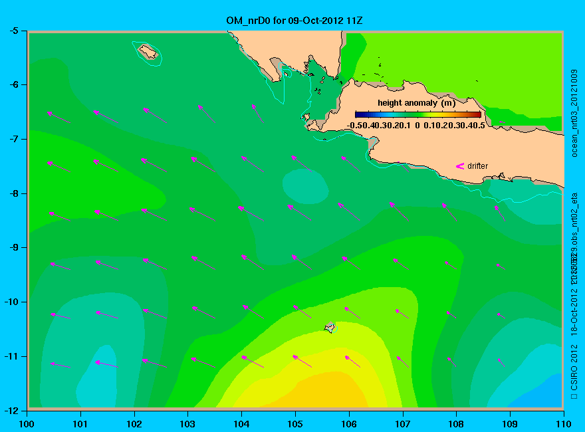Screen dimensions: 585x432
Task: Click the 'drifter' legend text
Action: pyautogui.click(x=477, y=166)
